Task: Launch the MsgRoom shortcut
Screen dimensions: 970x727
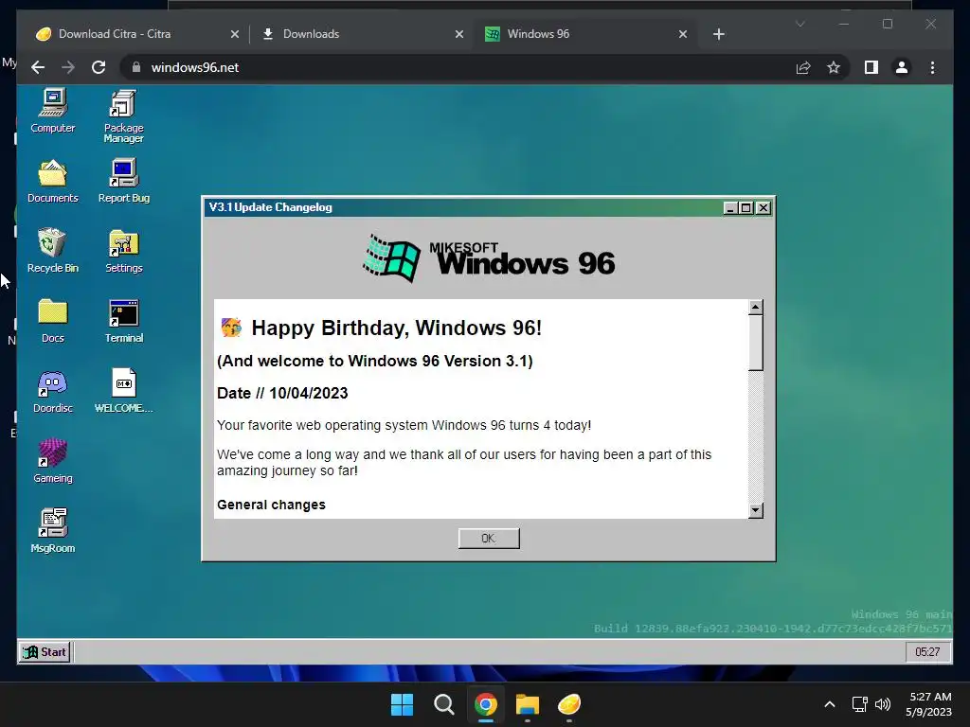Action: [53, 531]
